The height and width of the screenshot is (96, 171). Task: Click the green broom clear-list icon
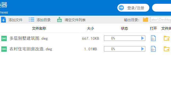[59, 20]
